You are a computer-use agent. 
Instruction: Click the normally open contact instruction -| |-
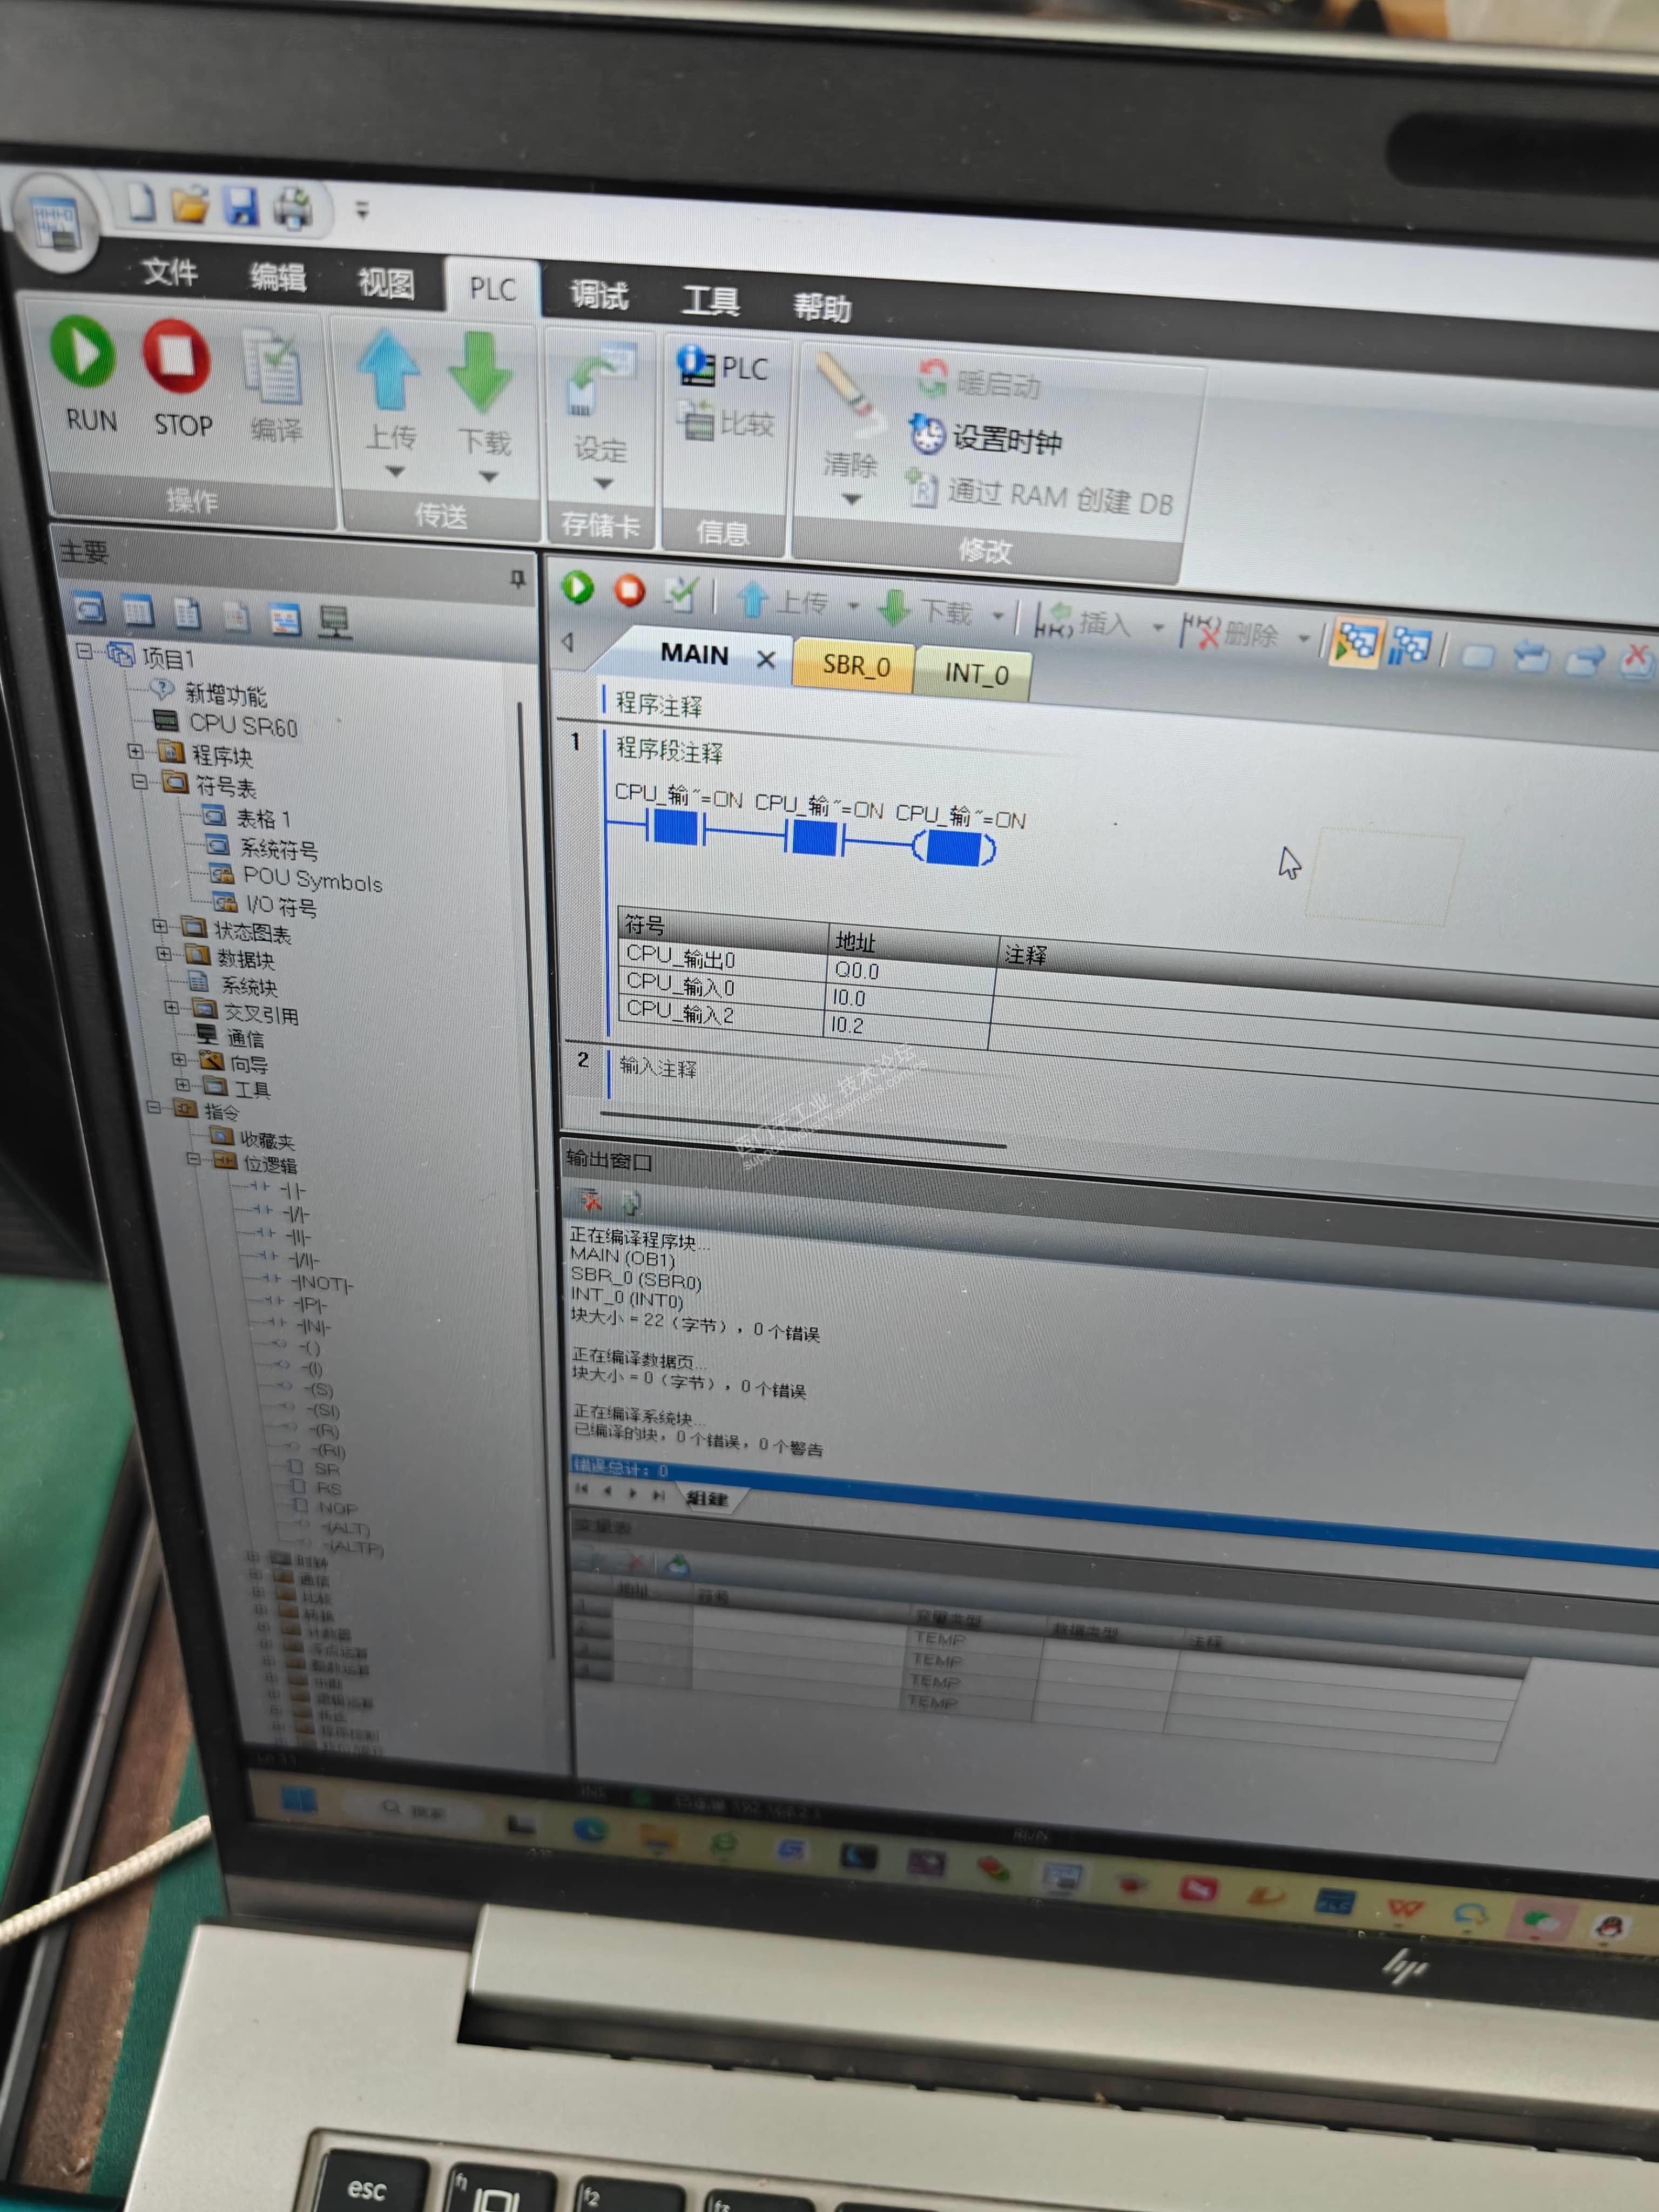point(293,1191)
